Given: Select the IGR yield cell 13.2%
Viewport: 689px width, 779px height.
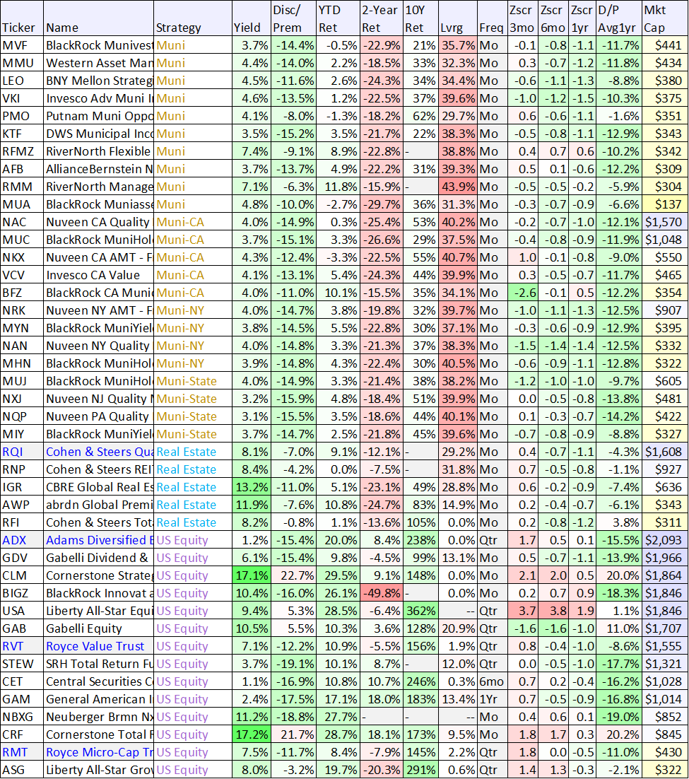Looking at the screenshot, I should pos(252,487).
